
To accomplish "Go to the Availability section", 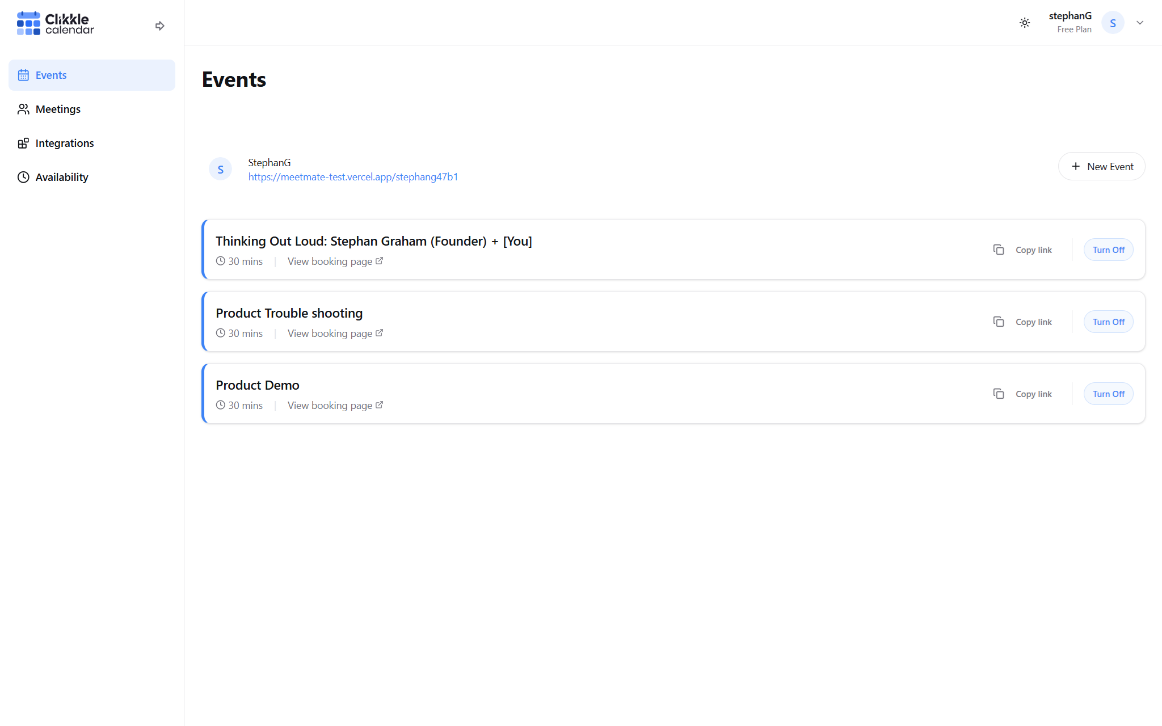I will click(61, 177).
